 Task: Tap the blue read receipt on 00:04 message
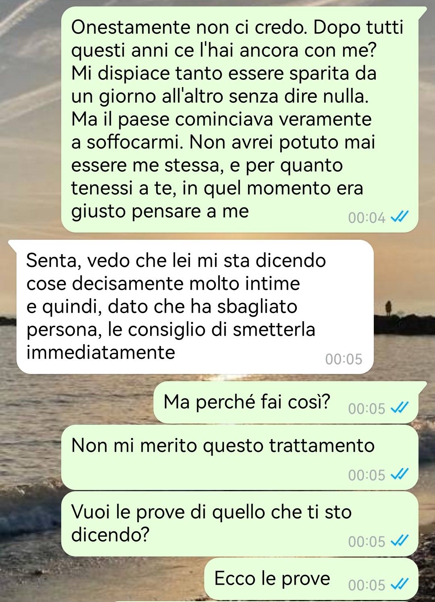400,218
